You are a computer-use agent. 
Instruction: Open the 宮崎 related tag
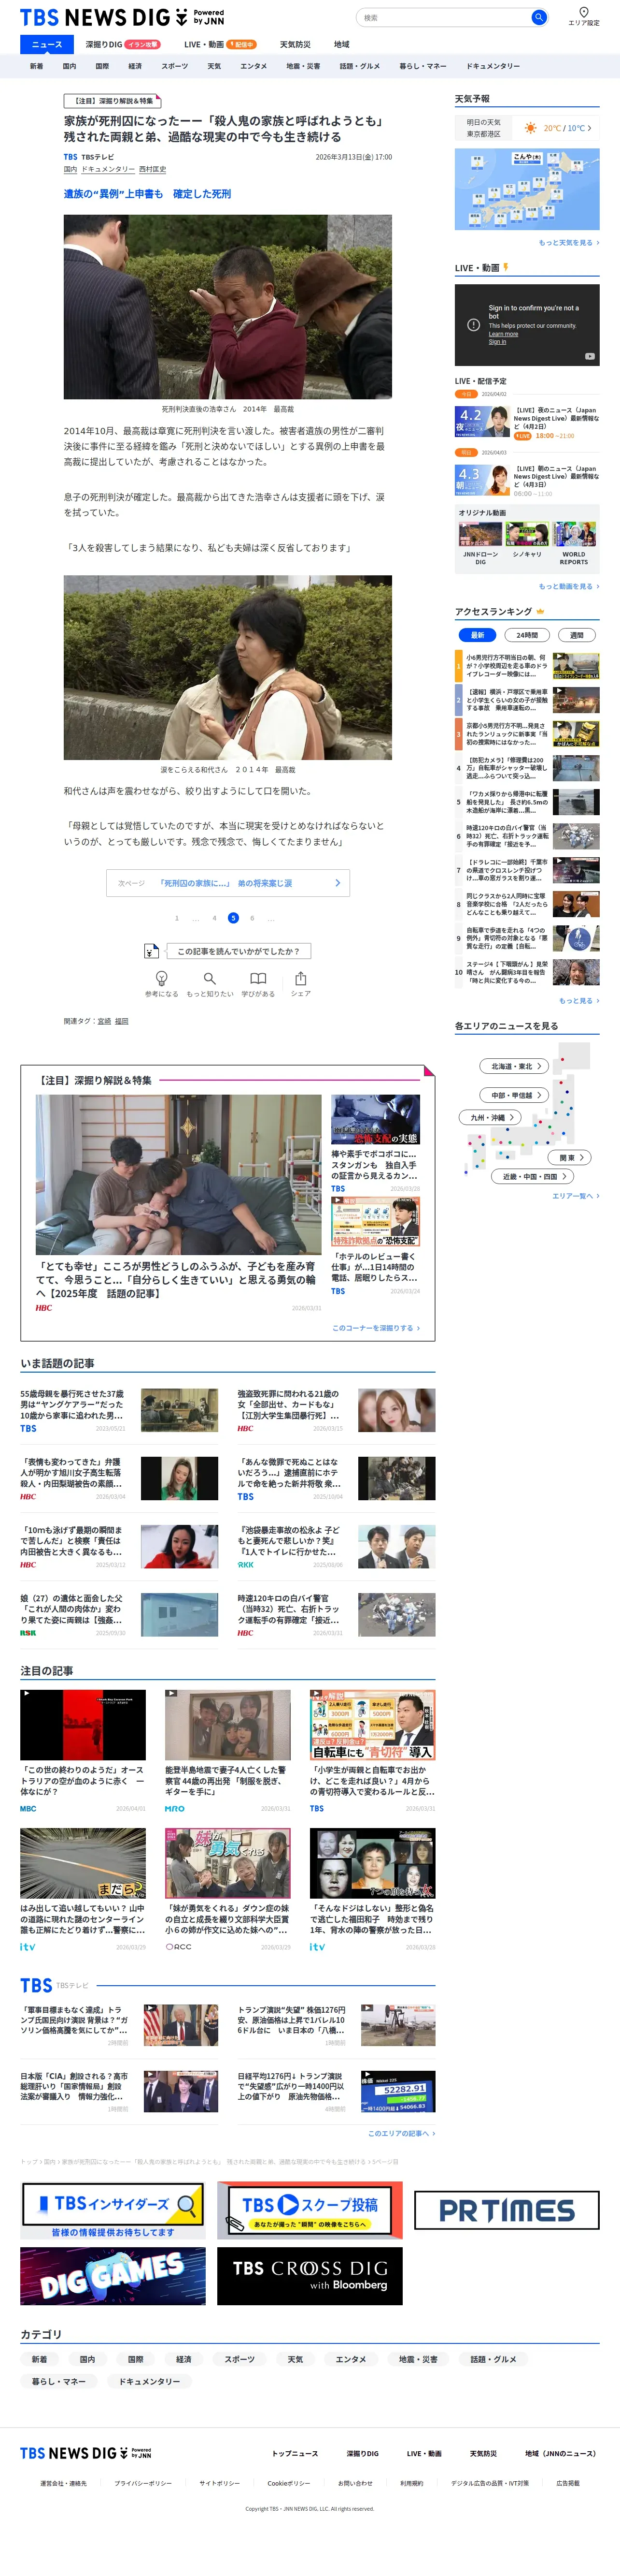[x=104, y=1021]
